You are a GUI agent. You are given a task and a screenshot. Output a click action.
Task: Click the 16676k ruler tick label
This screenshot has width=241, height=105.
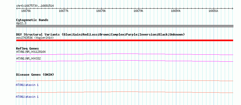[x=26, y=11]
